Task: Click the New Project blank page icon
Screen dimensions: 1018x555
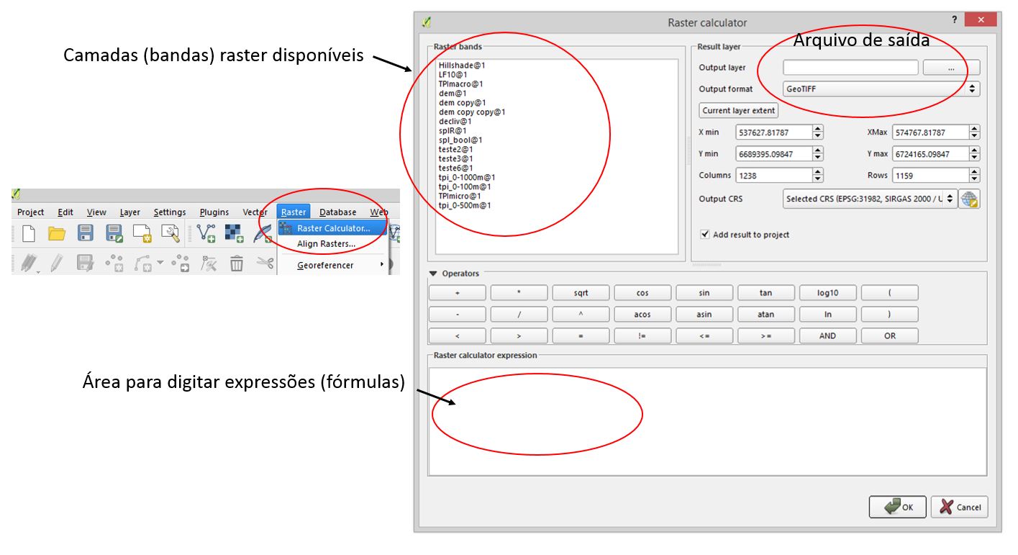Action: [x=28, y=233]
